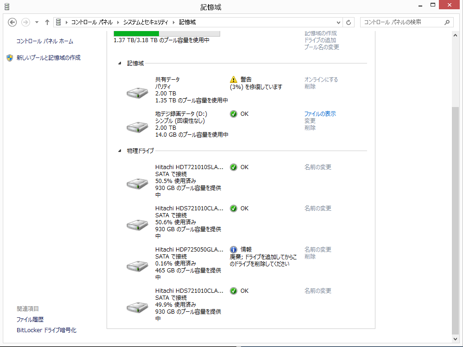
Task: Click the search magnifier icon
Action: point(447,22)
